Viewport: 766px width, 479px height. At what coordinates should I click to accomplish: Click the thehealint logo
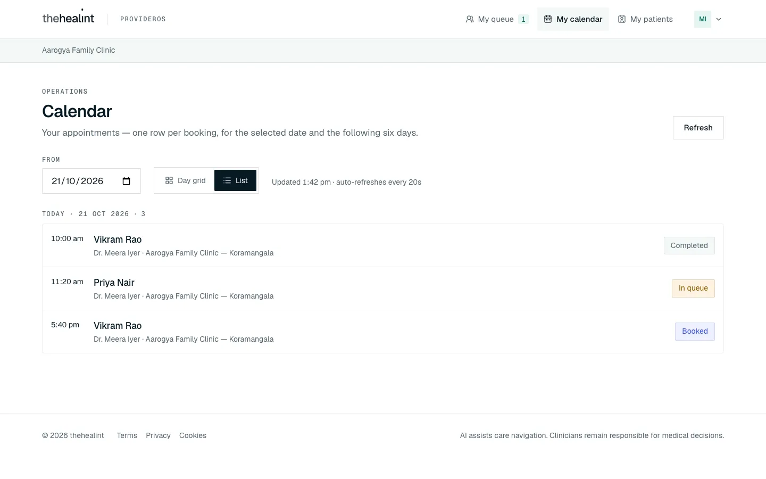coord(68,18)
